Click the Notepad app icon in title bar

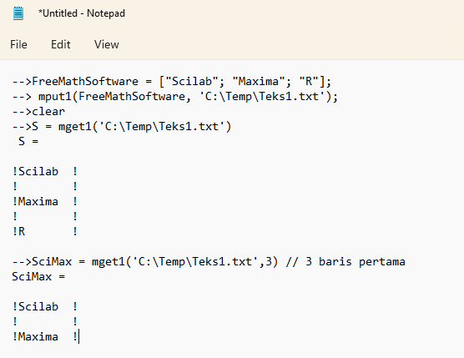[x=18, y=13]
